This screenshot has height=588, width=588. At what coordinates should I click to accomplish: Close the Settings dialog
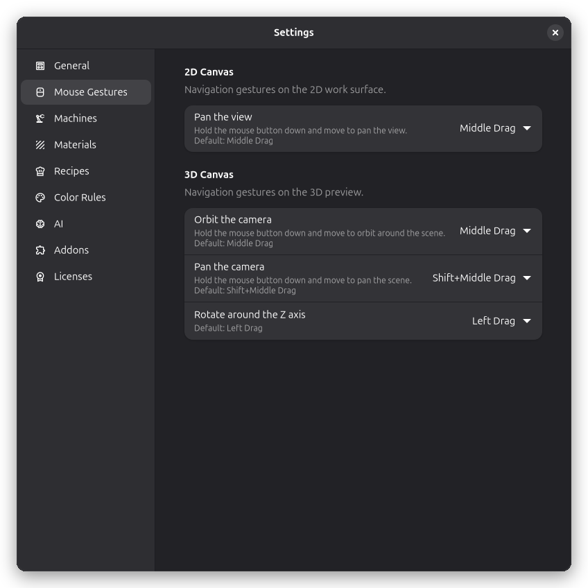[x=555, y=33]
